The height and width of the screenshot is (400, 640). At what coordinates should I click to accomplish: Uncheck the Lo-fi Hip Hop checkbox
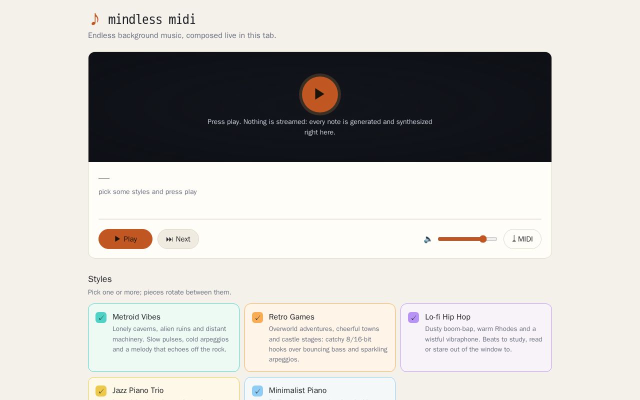click(413, 317)
